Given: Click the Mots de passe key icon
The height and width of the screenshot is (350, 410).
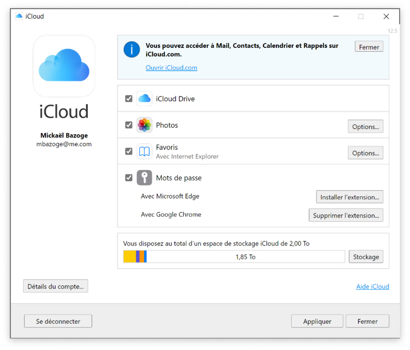Looking at the screenshot, I should click(x=144, y=178).
